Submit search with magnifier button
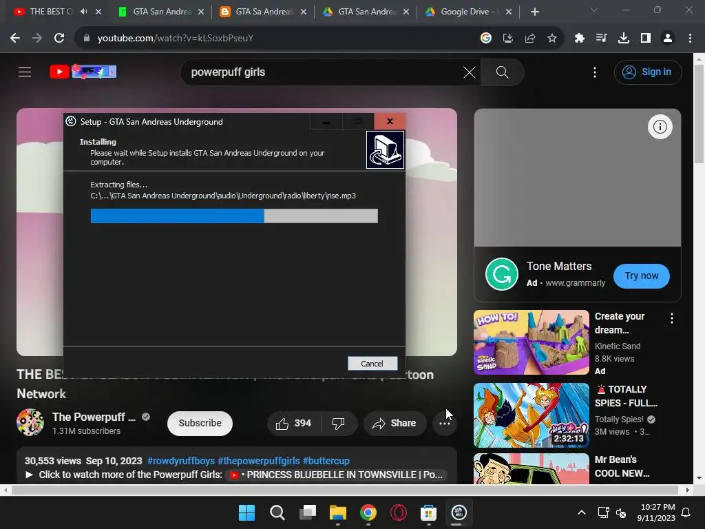This screenshot has width=705, height=529. 502,72
